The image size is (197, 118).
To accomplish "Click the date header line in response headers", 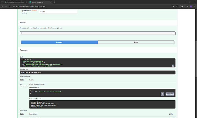I will point(44,105).
